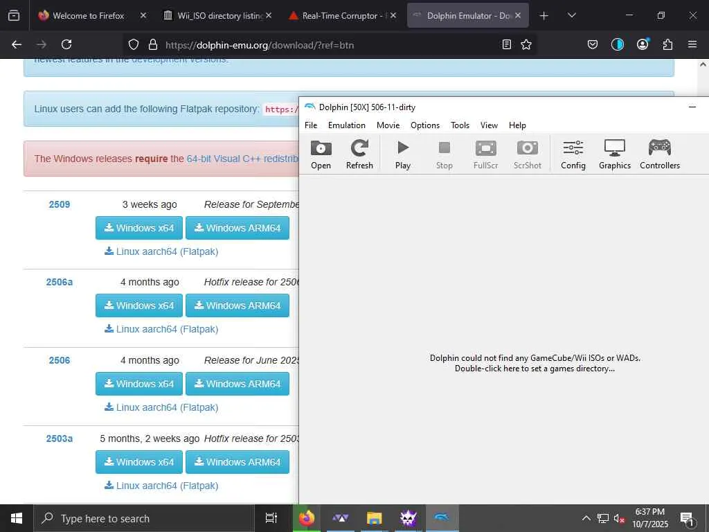
Task: Click Linux aarch64 Flatpak link under 2506a
Action: [x=161, y=329]
